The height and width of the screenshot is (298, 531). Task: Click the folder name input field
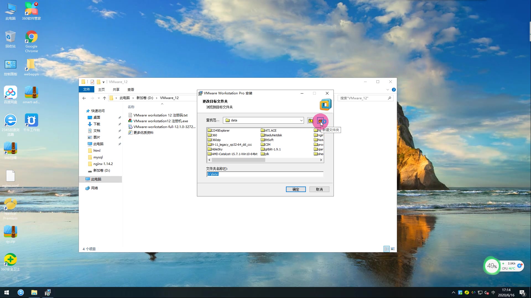pyautogui.click(x=265, y=174)
